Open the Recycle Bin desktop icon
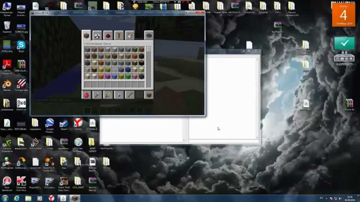Image resolution: width=360 pixels, height=202 pixels. click(x=7, y=27)
